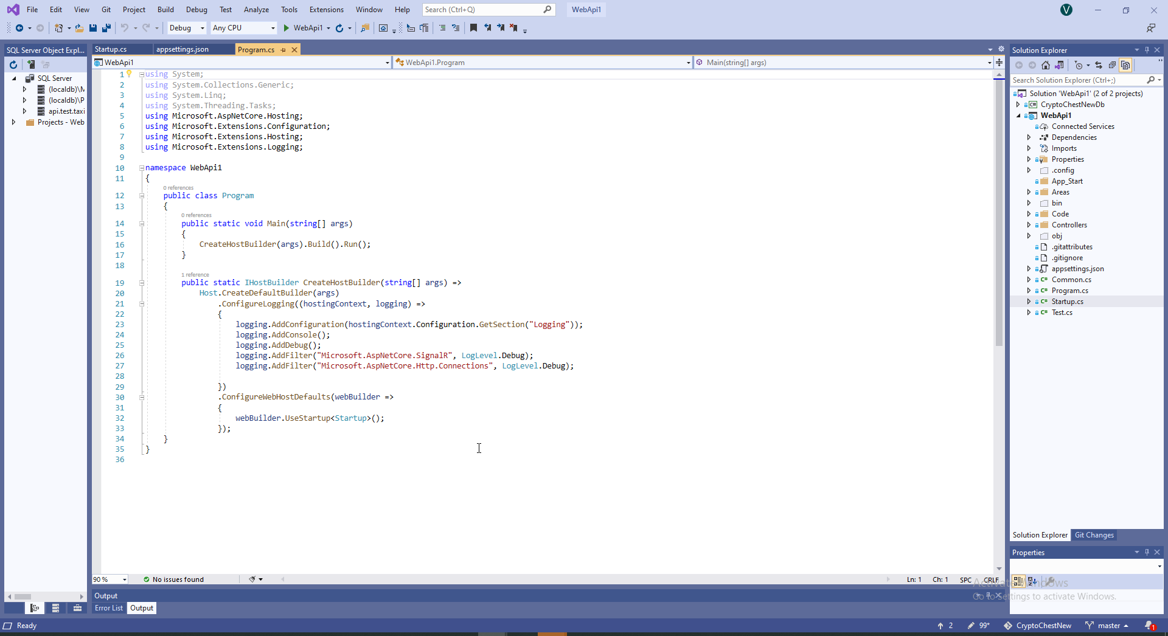Click the New Project toolbar icon
Image resolution: width=1168 pixels, height=636 pixels.
click(59, 28)
